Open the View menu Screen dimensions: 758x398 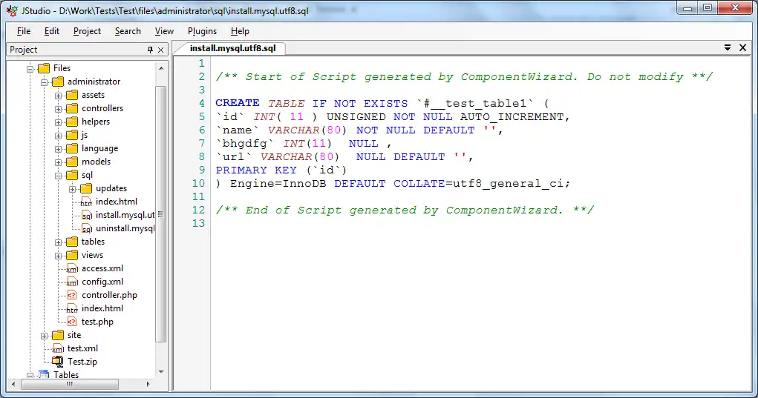[164, 31]
